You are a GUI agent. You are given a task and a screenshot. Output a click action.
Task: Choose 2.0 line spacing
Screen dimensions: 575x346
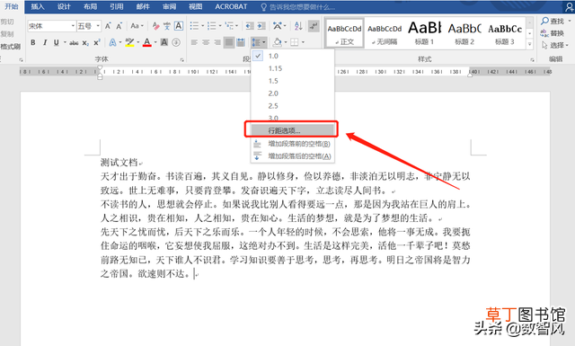[293, 93]
